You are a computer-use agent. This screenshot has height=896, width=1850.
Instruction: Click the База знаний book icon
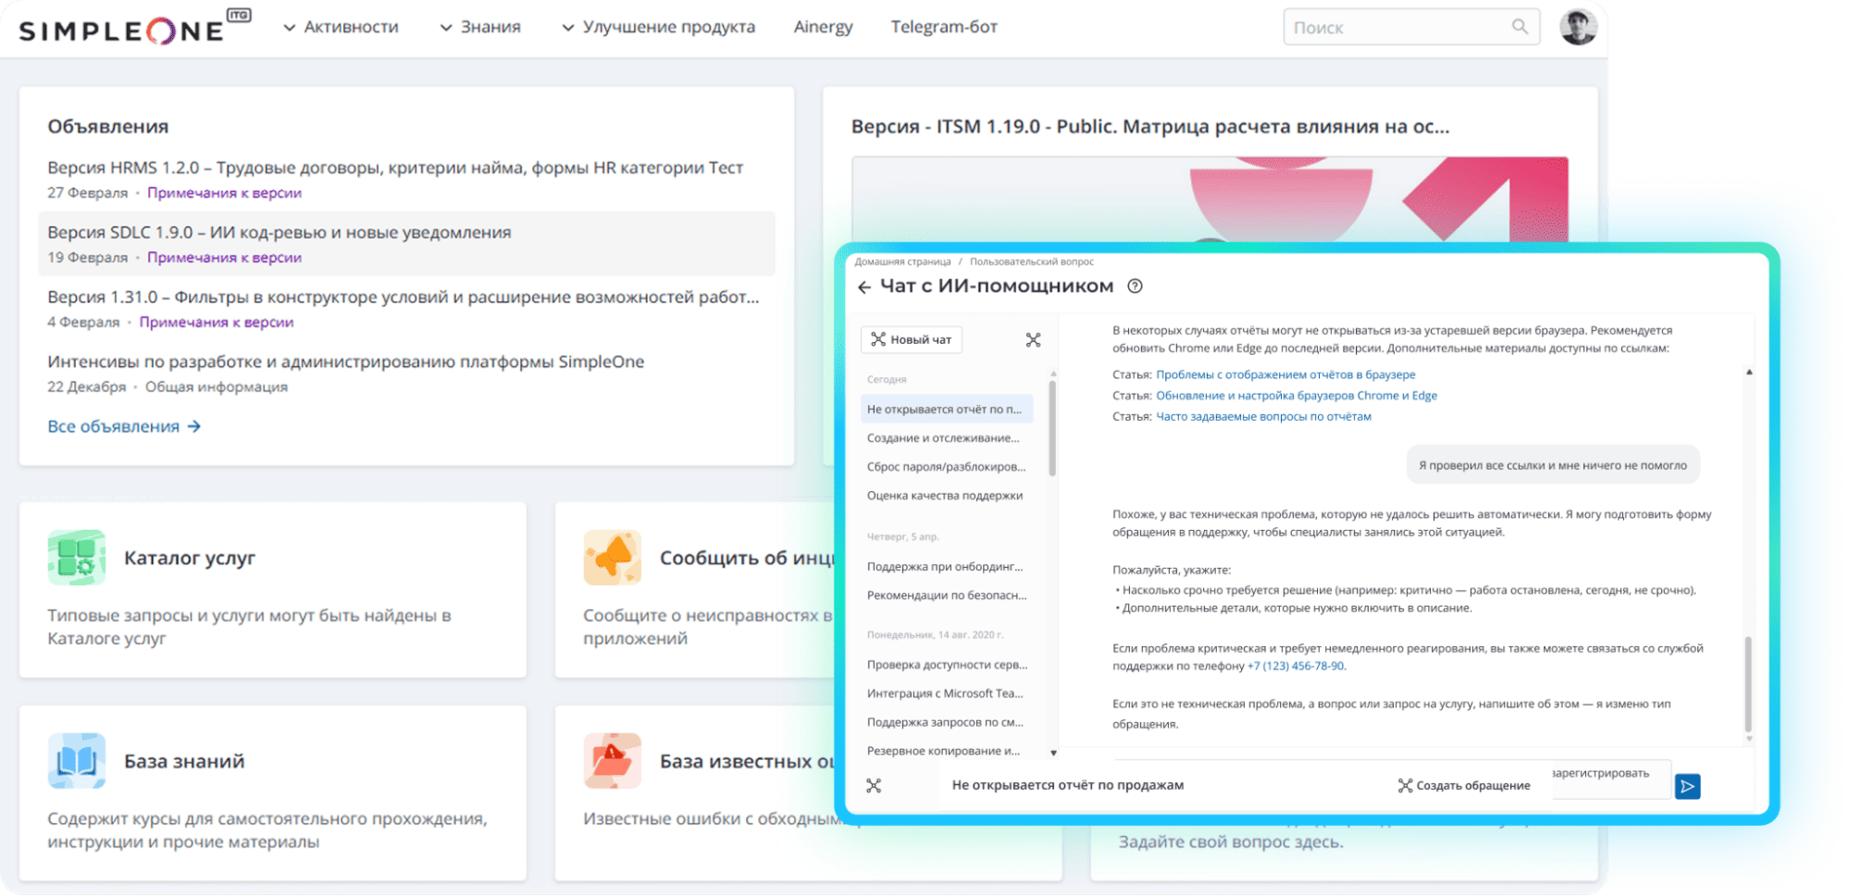76,761
